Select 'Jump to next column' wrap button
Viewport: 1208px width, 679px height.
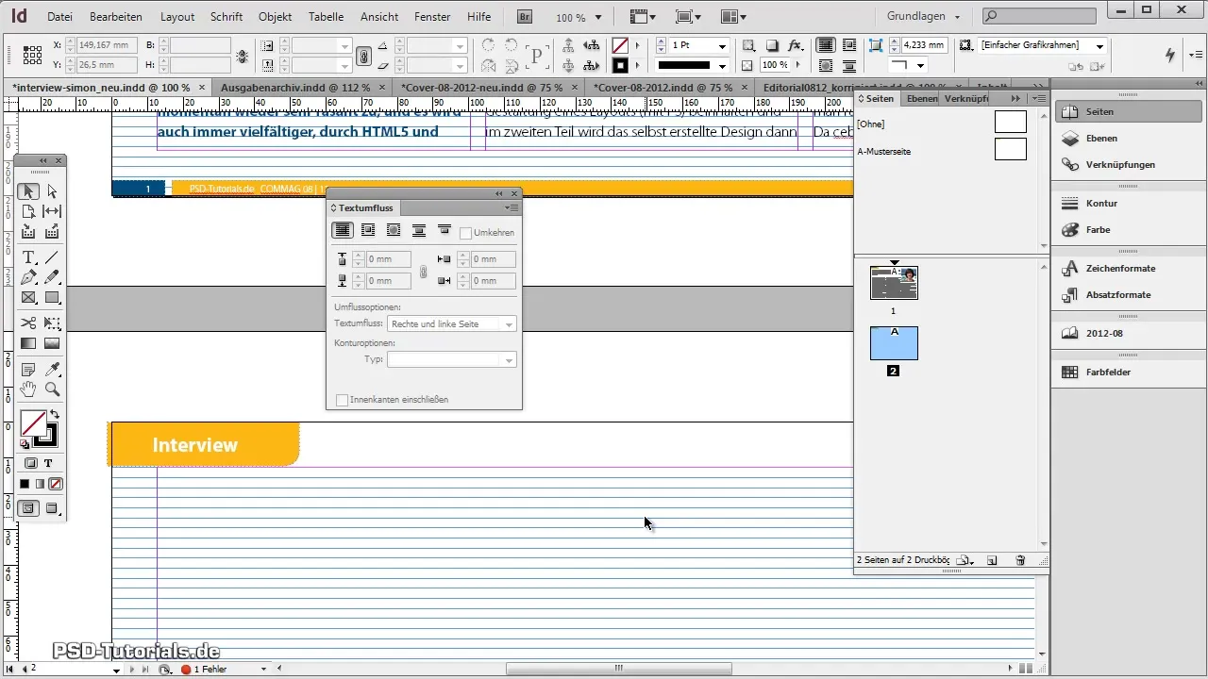[444, 230]
